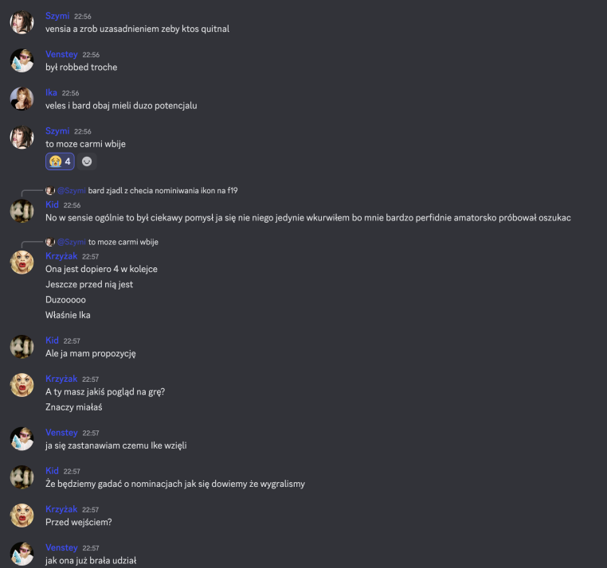Click Venstey username above 'jak ona już brała udział'
Screen dimensions: 607x568
pos(61,548)
